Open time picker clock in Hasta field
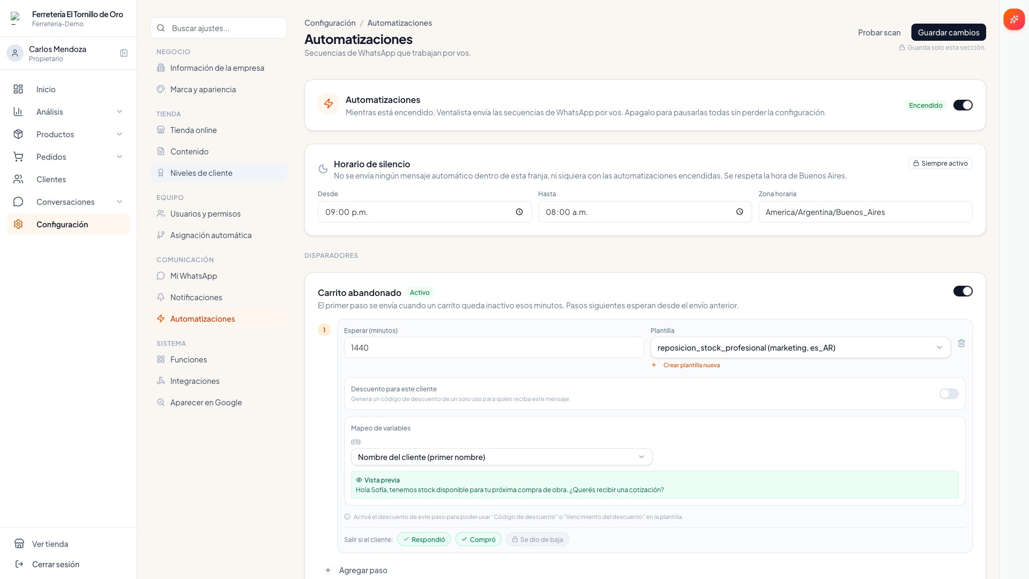The height and width of the screenshot is (579, 1029). click(x=740, y=212)
